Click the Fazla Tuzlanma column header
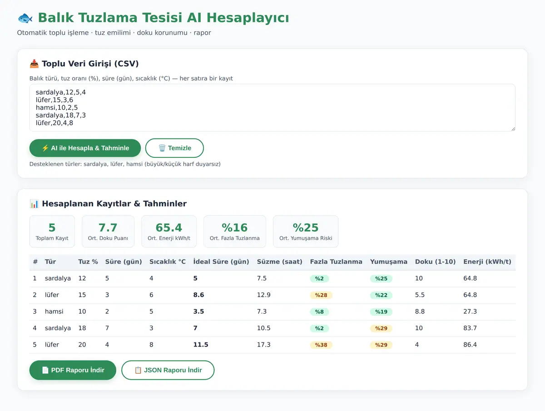This screenshot has width=545, height=411. (336, 262)
